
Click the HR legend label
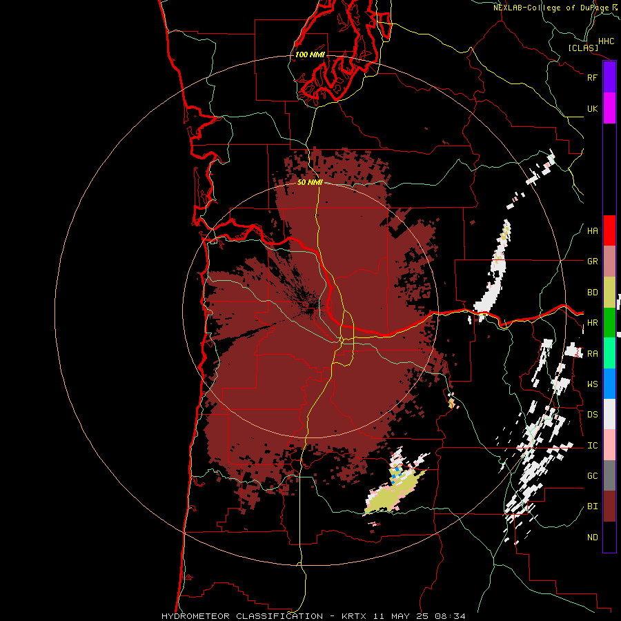[x=592, y=323]
